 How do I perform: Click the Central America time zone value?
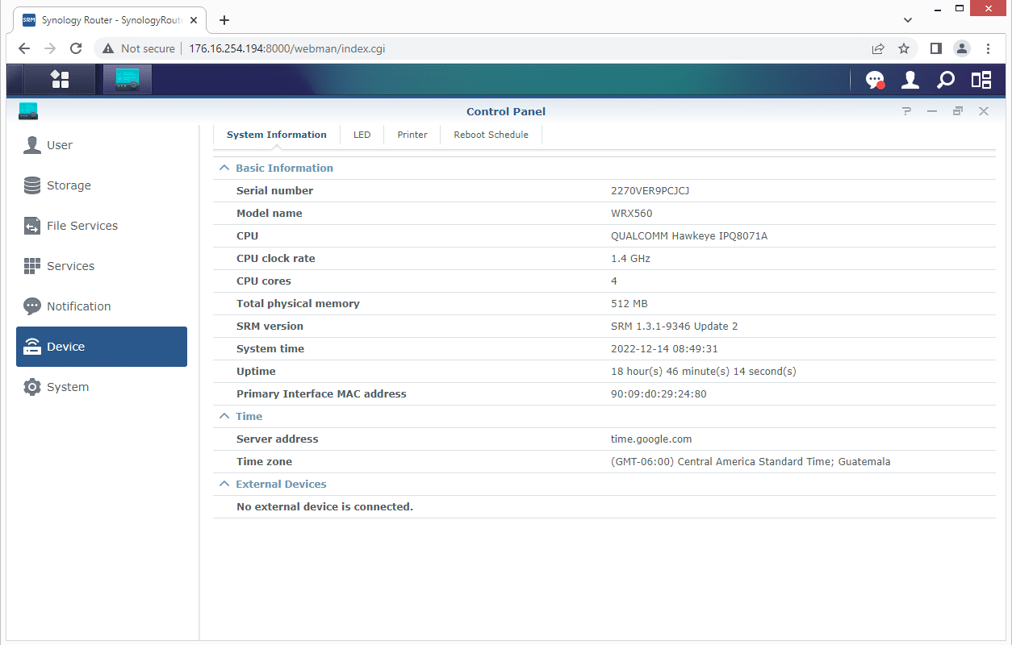(x=751, y=462)
